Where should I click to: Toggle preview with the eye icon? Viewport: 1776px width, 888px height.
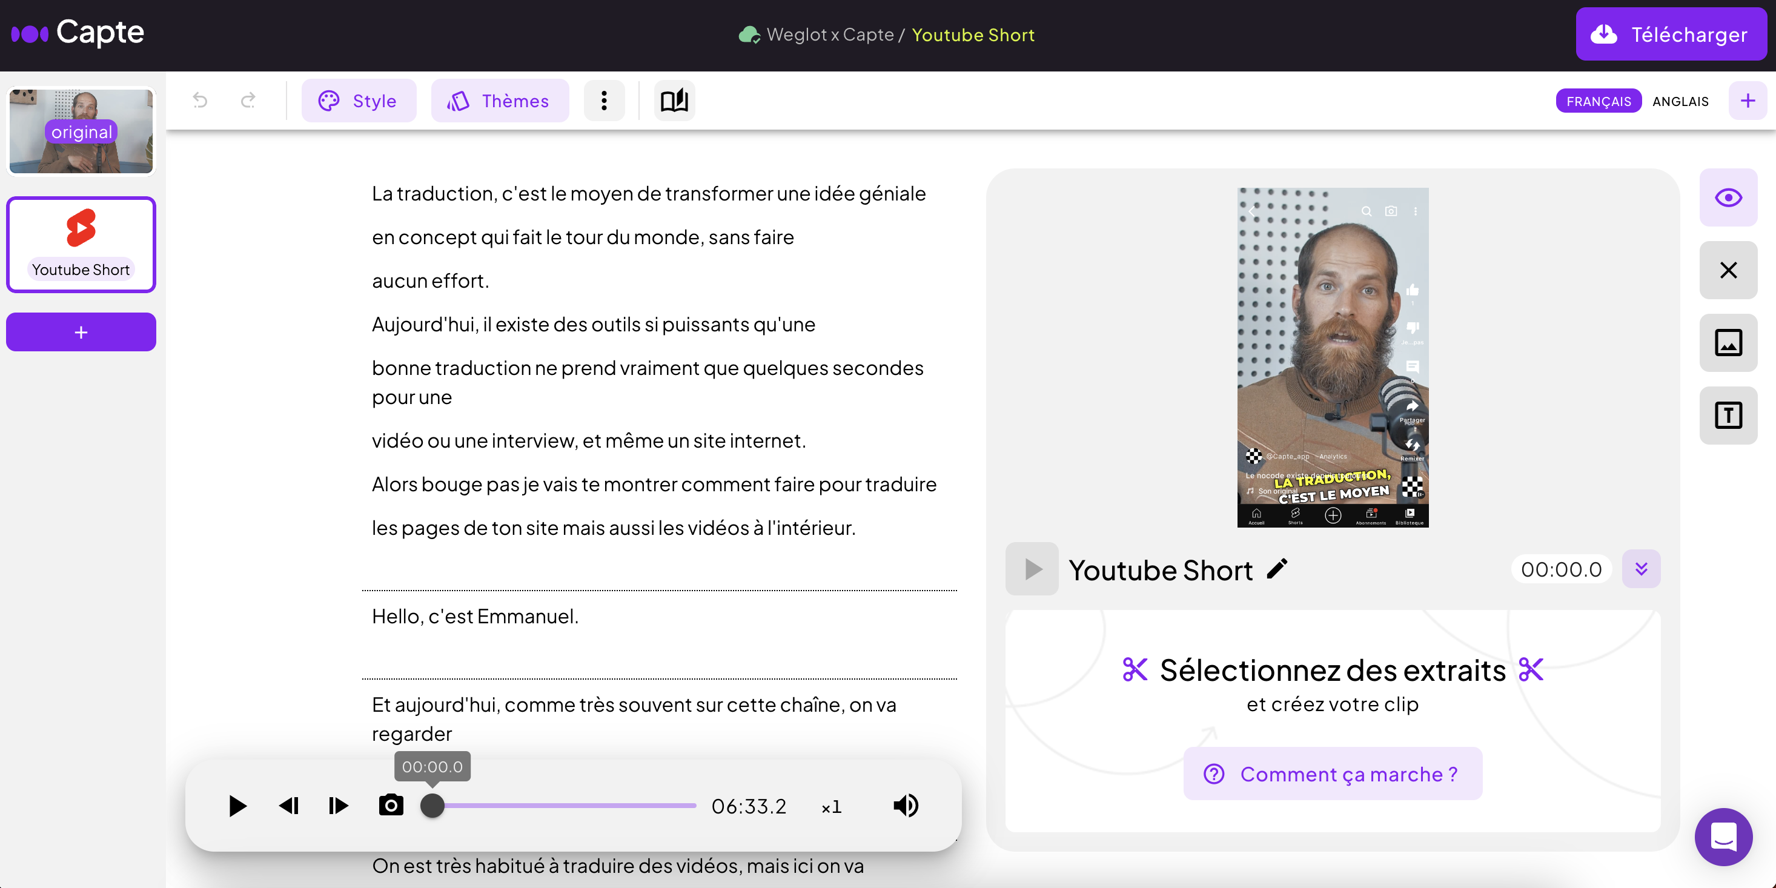(1728, 197)
